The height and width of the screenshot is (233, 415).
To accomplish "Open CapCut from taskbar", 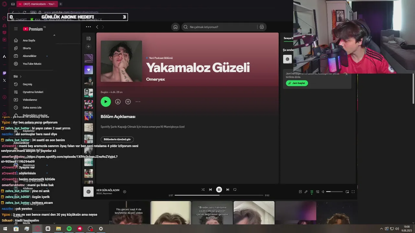I will tap(48, 229).
